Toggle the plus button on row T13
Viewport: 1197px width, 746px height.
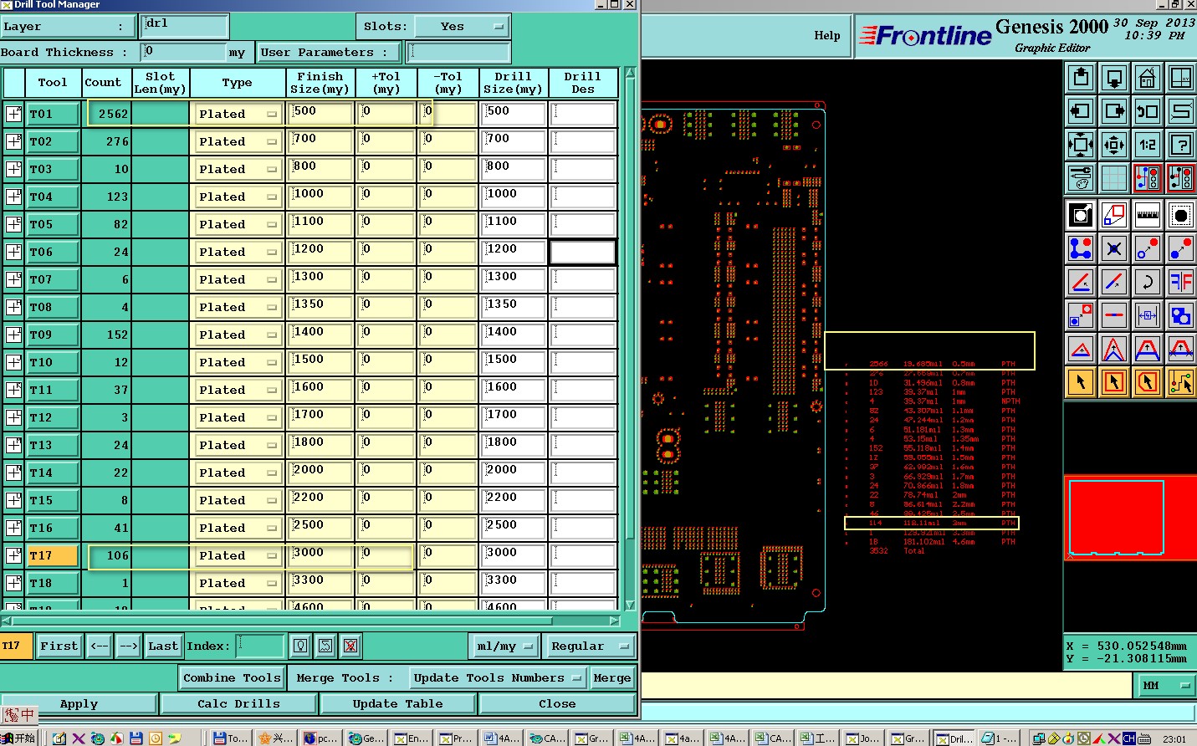pyautogui.click(x=13, y=445)
